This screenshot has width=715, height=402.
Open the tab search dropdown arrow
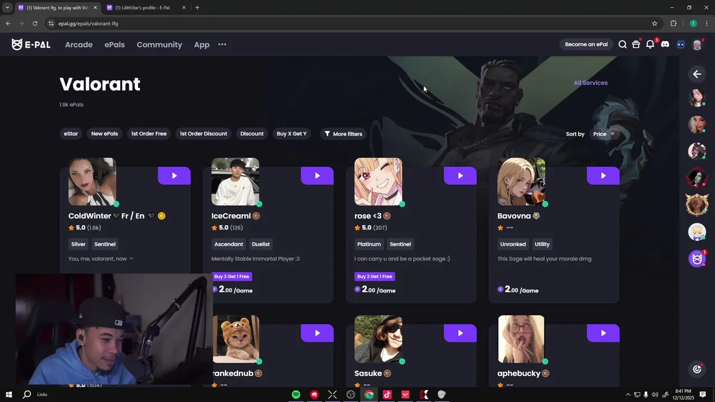(7, 8)
